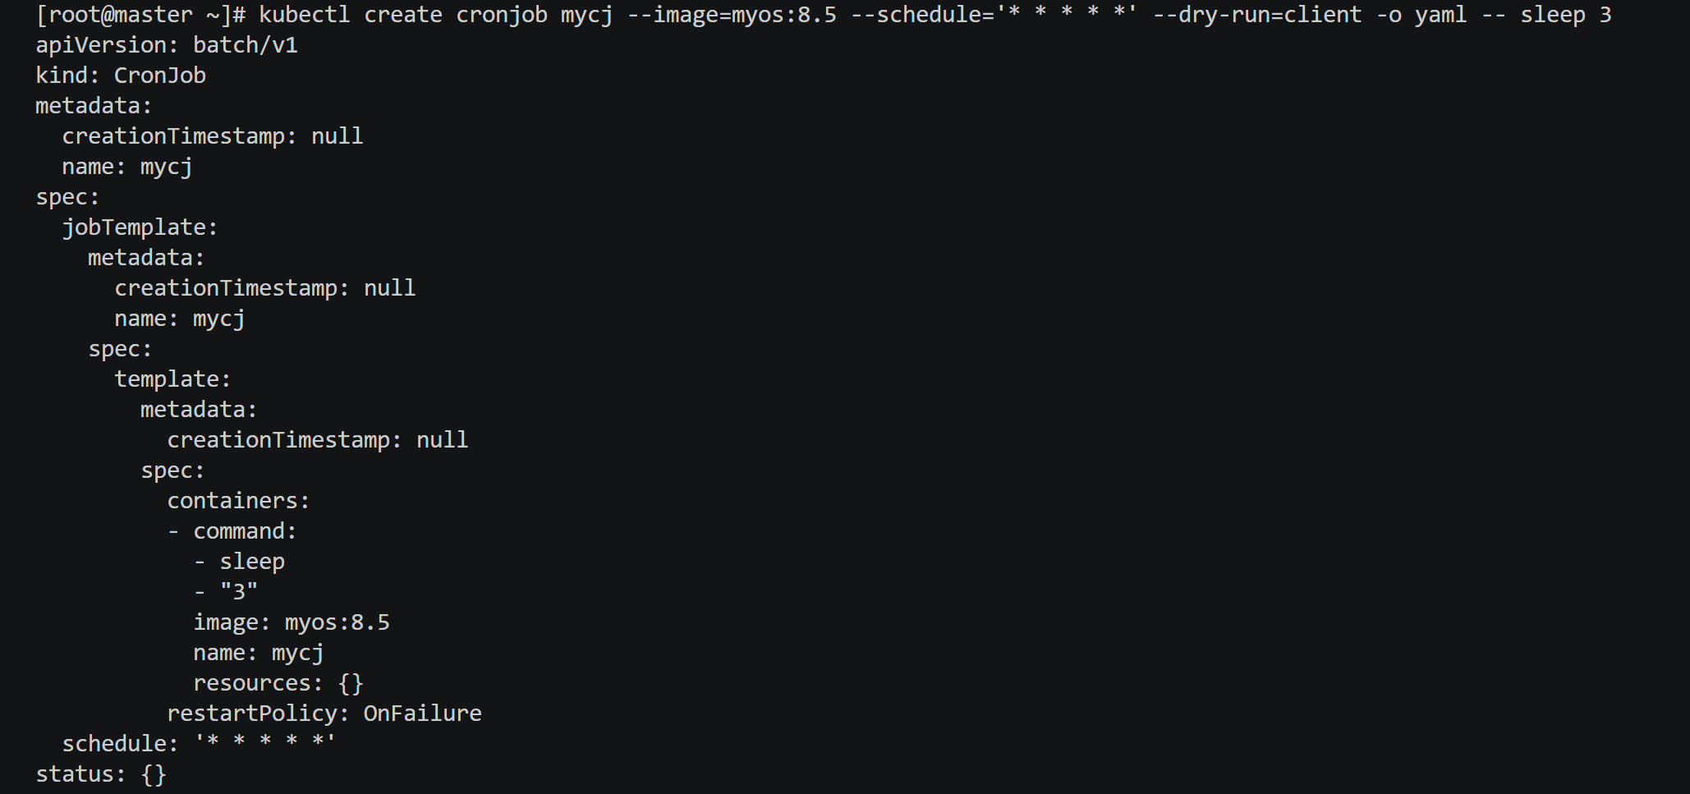Click the [root@master ~]# shell prompt
1690x794 pixels.
141,16
